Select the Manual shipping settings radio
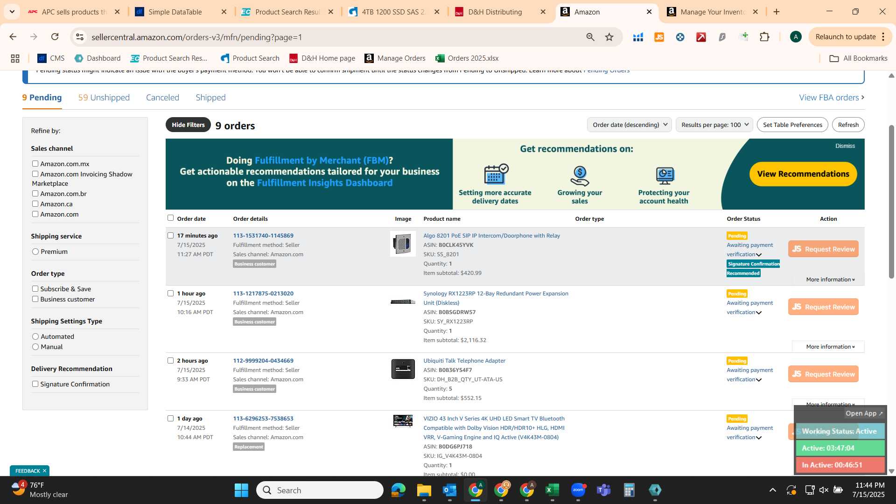 point(35,347)
